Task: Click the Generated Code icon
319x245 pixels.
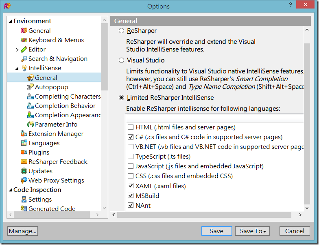Action: click(x=24, y=208)
